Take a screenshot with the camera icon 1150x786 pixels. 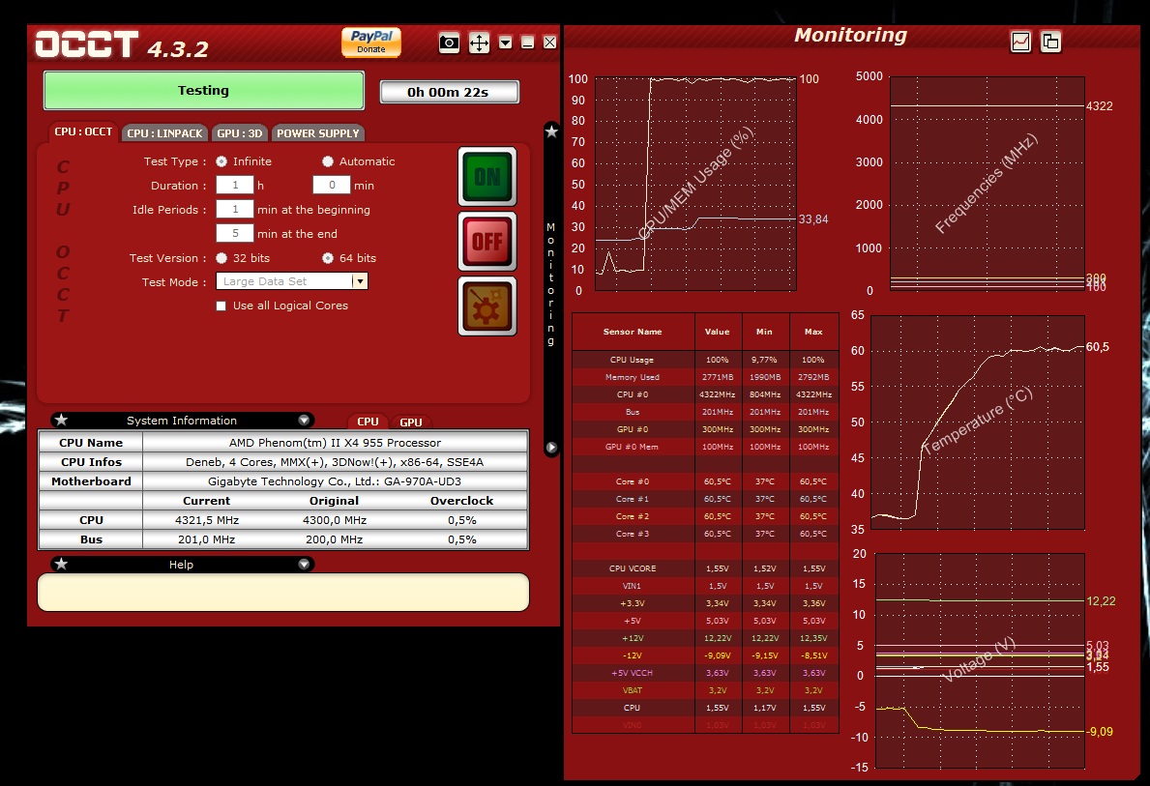click(x=449, y=43)
